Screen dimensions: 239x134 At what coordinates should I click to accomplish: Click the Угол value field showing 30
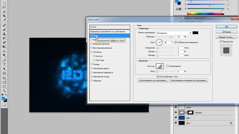coord(167,42)
